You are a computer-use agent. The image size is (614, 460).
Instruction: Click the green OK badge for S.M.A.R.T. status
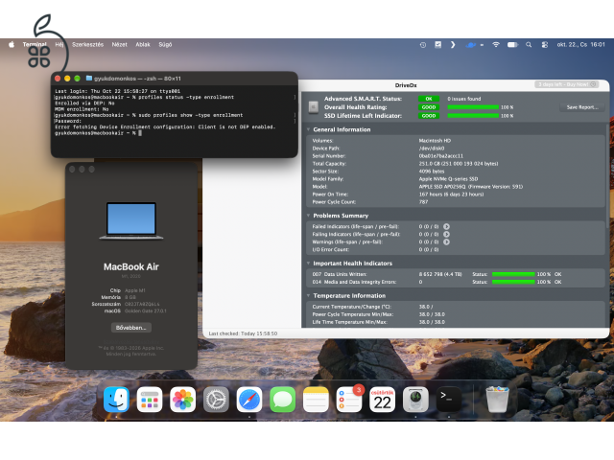(x=429, y=99)
